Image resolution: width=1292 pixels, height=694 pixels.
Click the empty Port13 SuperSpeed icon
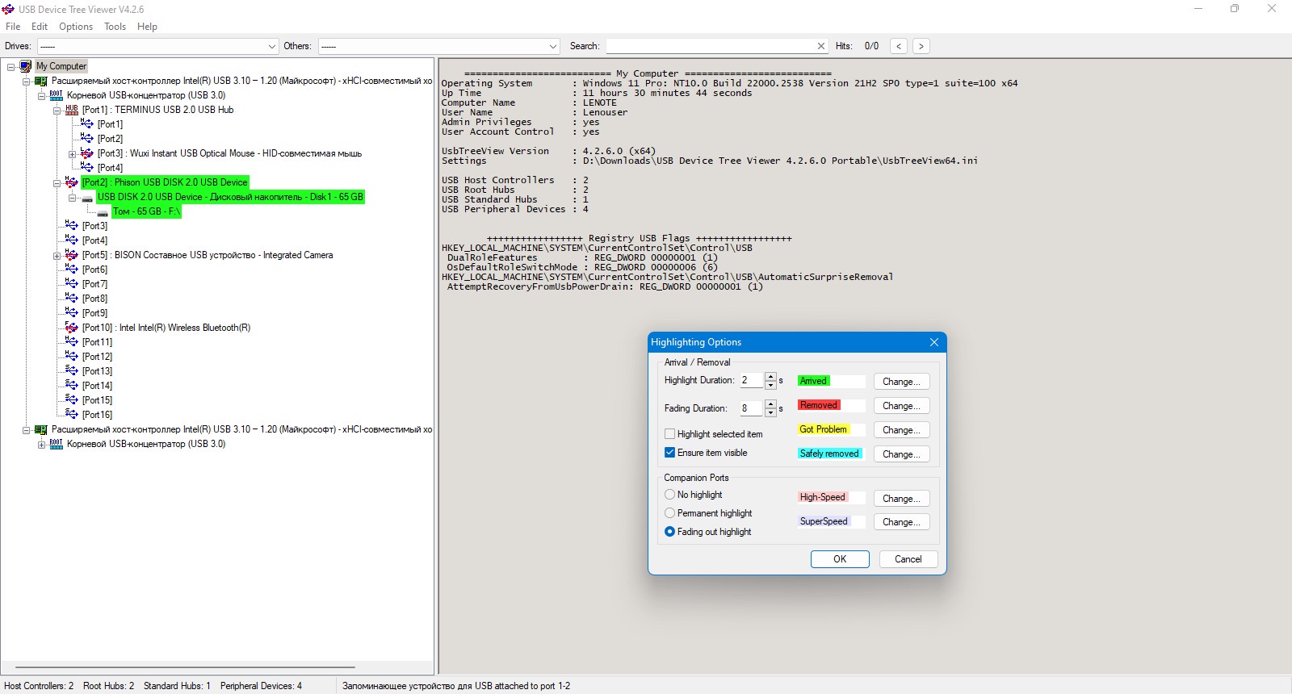pos(72,371)
